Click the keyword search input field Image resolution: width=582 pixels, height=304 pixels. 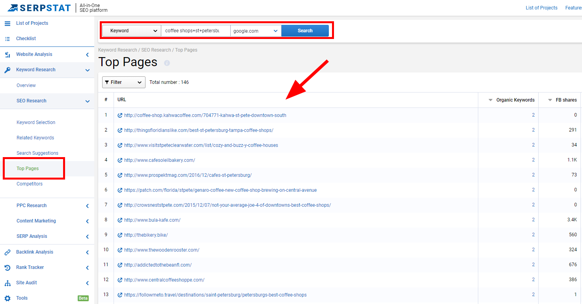point(195,31)
